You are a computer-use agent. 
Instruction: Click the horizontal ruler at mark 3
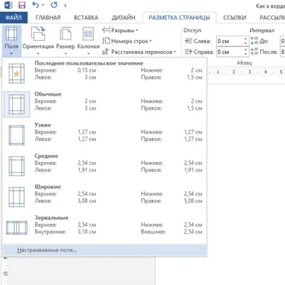pos(249,72)
